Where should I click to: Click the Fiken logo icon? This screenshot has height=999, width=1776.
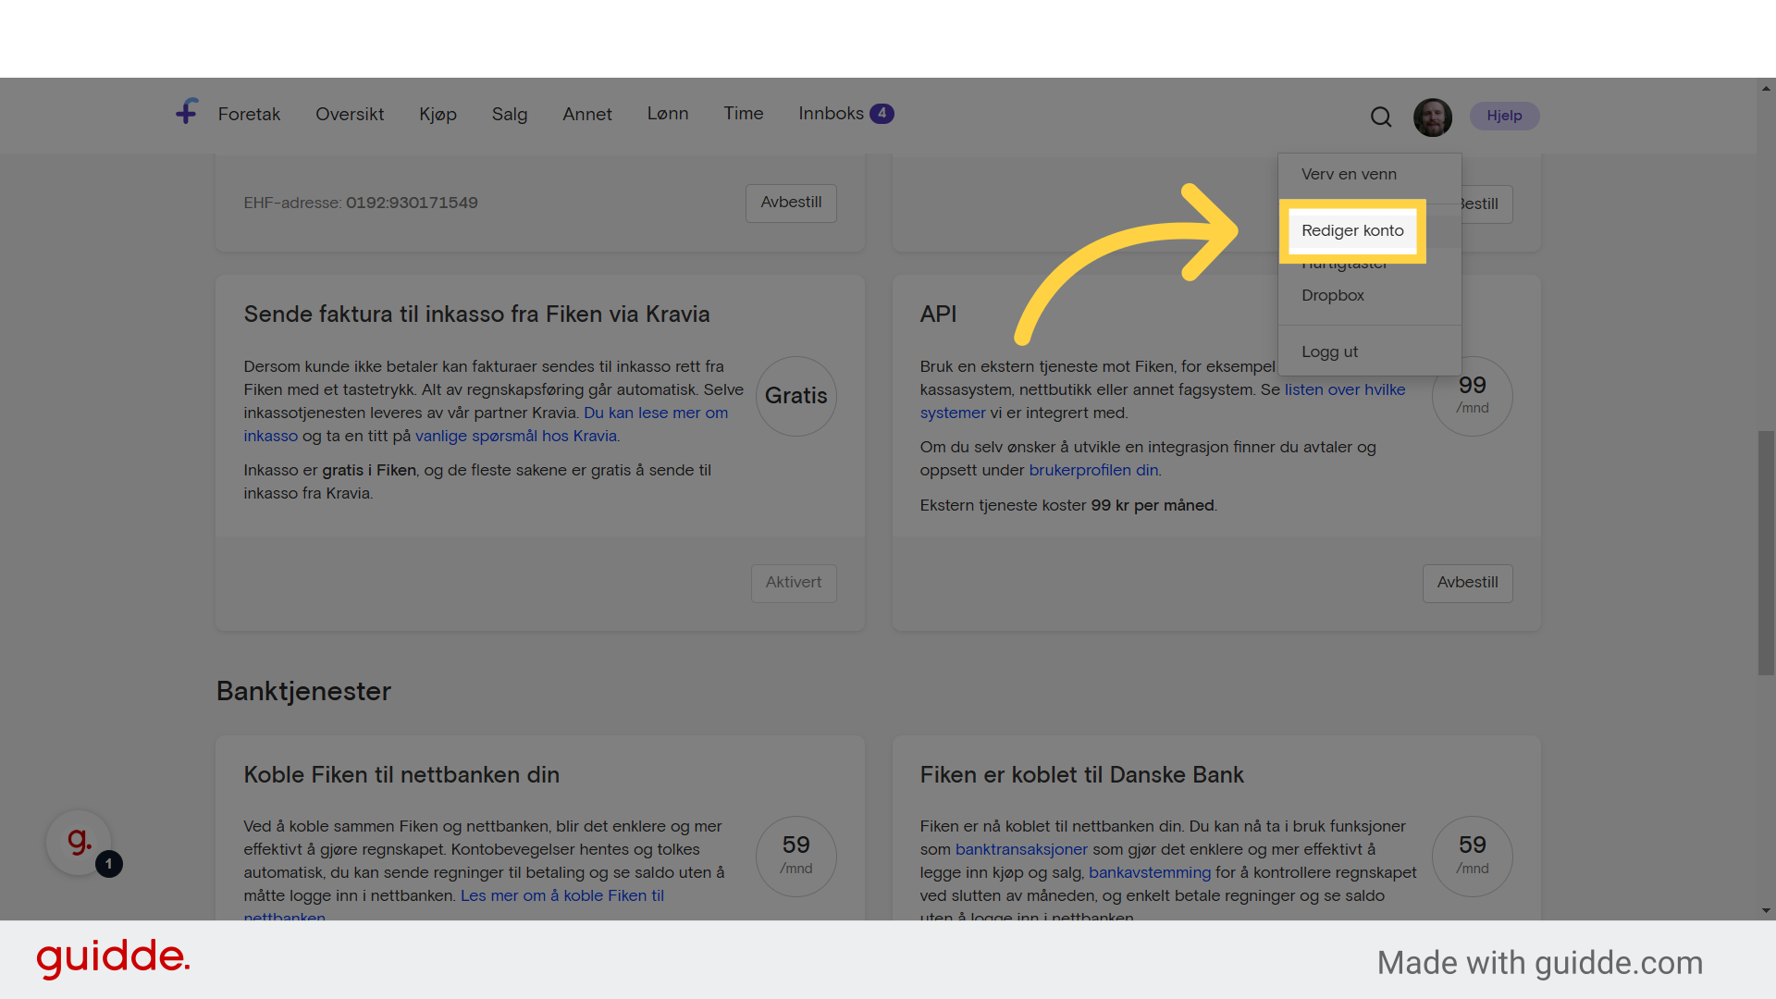187,112
